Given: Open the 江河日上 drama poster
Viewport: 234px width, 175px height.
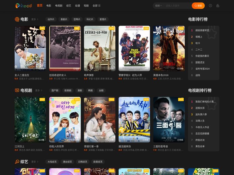Looking at the screenshot, I should point(30,120).
